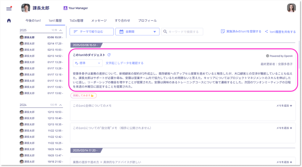302x167 pixels.
Task: Select 11/22 12:55 history entry
Action: pyautogui.click(x=41, y=131)
